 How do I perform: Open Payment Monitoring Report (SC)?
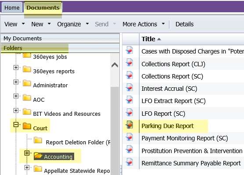pos(185,138)
